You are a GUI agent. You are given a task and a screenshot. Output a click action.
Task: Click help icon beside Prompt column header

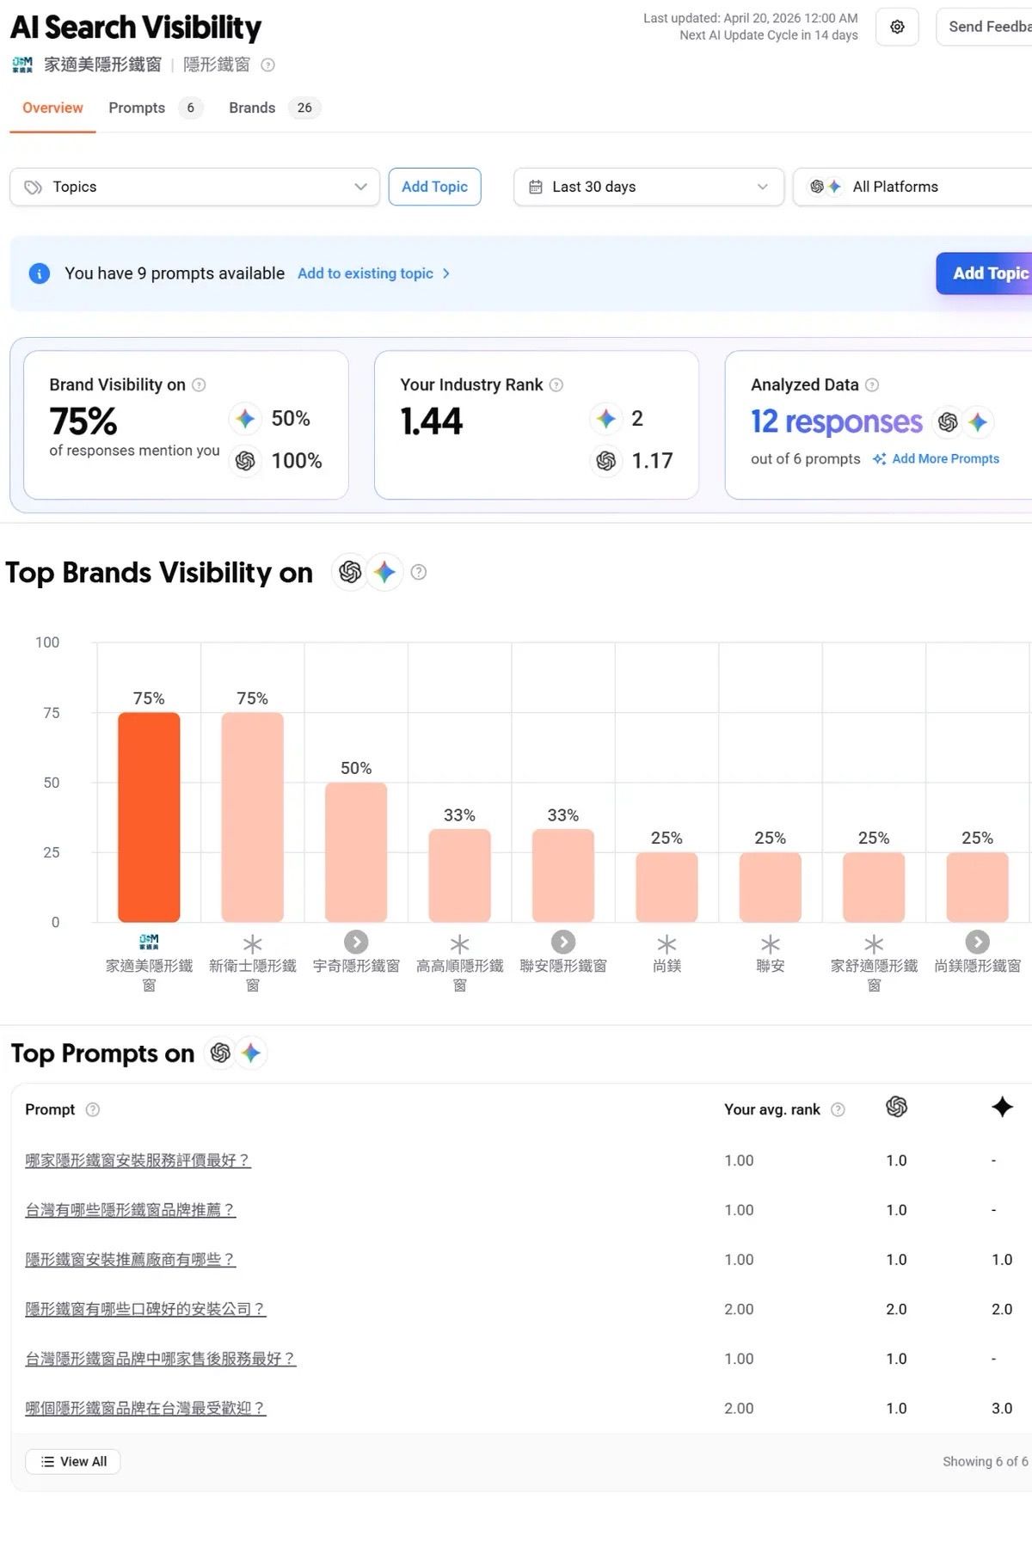coord(93,1109)
